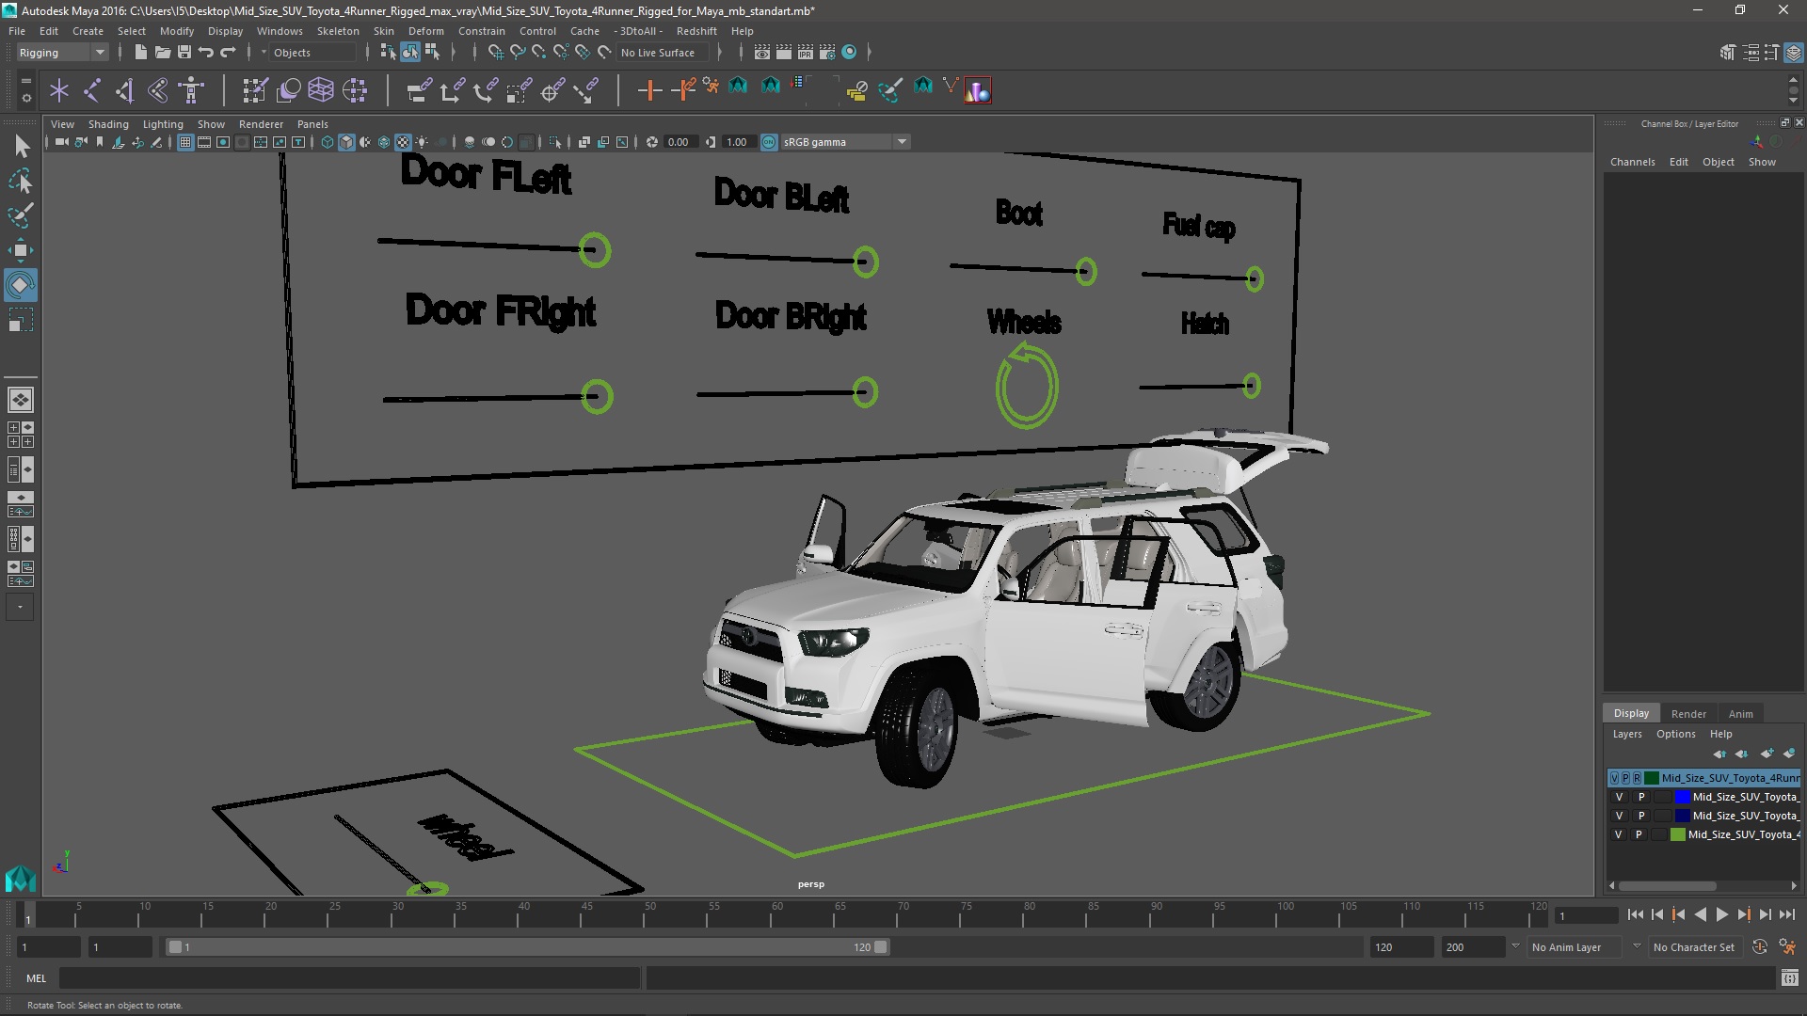The image size is (1807, 1016).
Task: Click the dark green layer color swatch
Action: [1652, 778]
